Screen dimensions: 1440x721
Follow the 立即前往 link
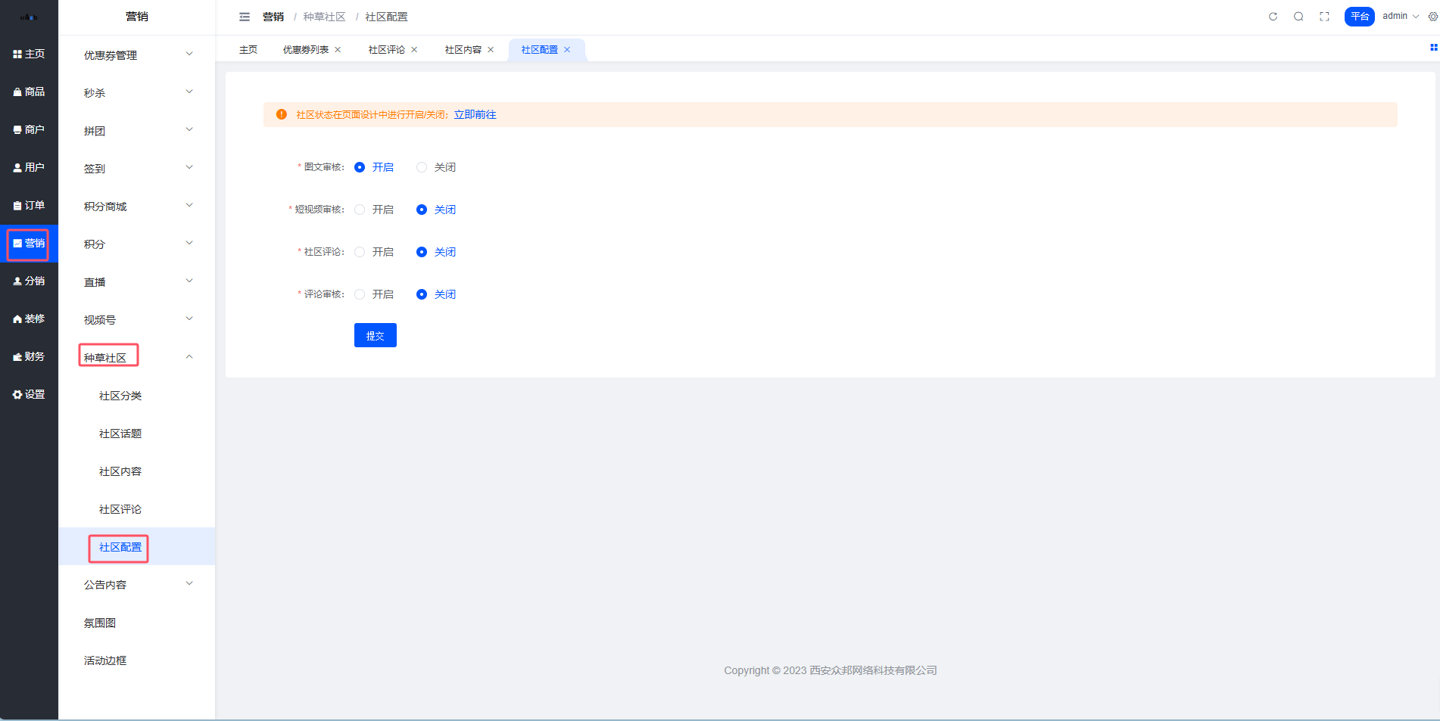pyautogui.click(x=475, y=115)
